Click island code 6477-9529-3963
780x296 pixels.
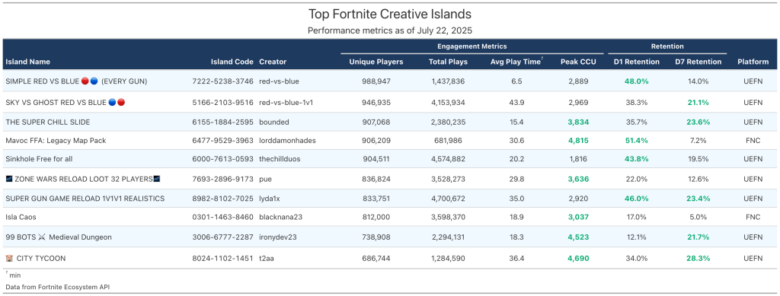[223, 141]
